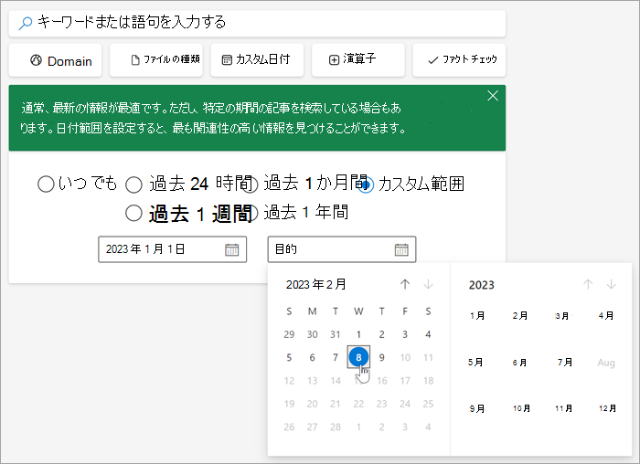Image resolution: width=640 pixels, height=464 pixels.
Task: Select the カスタム範囲 radio option
Action: pyautogui.click(x=366, y=185)
